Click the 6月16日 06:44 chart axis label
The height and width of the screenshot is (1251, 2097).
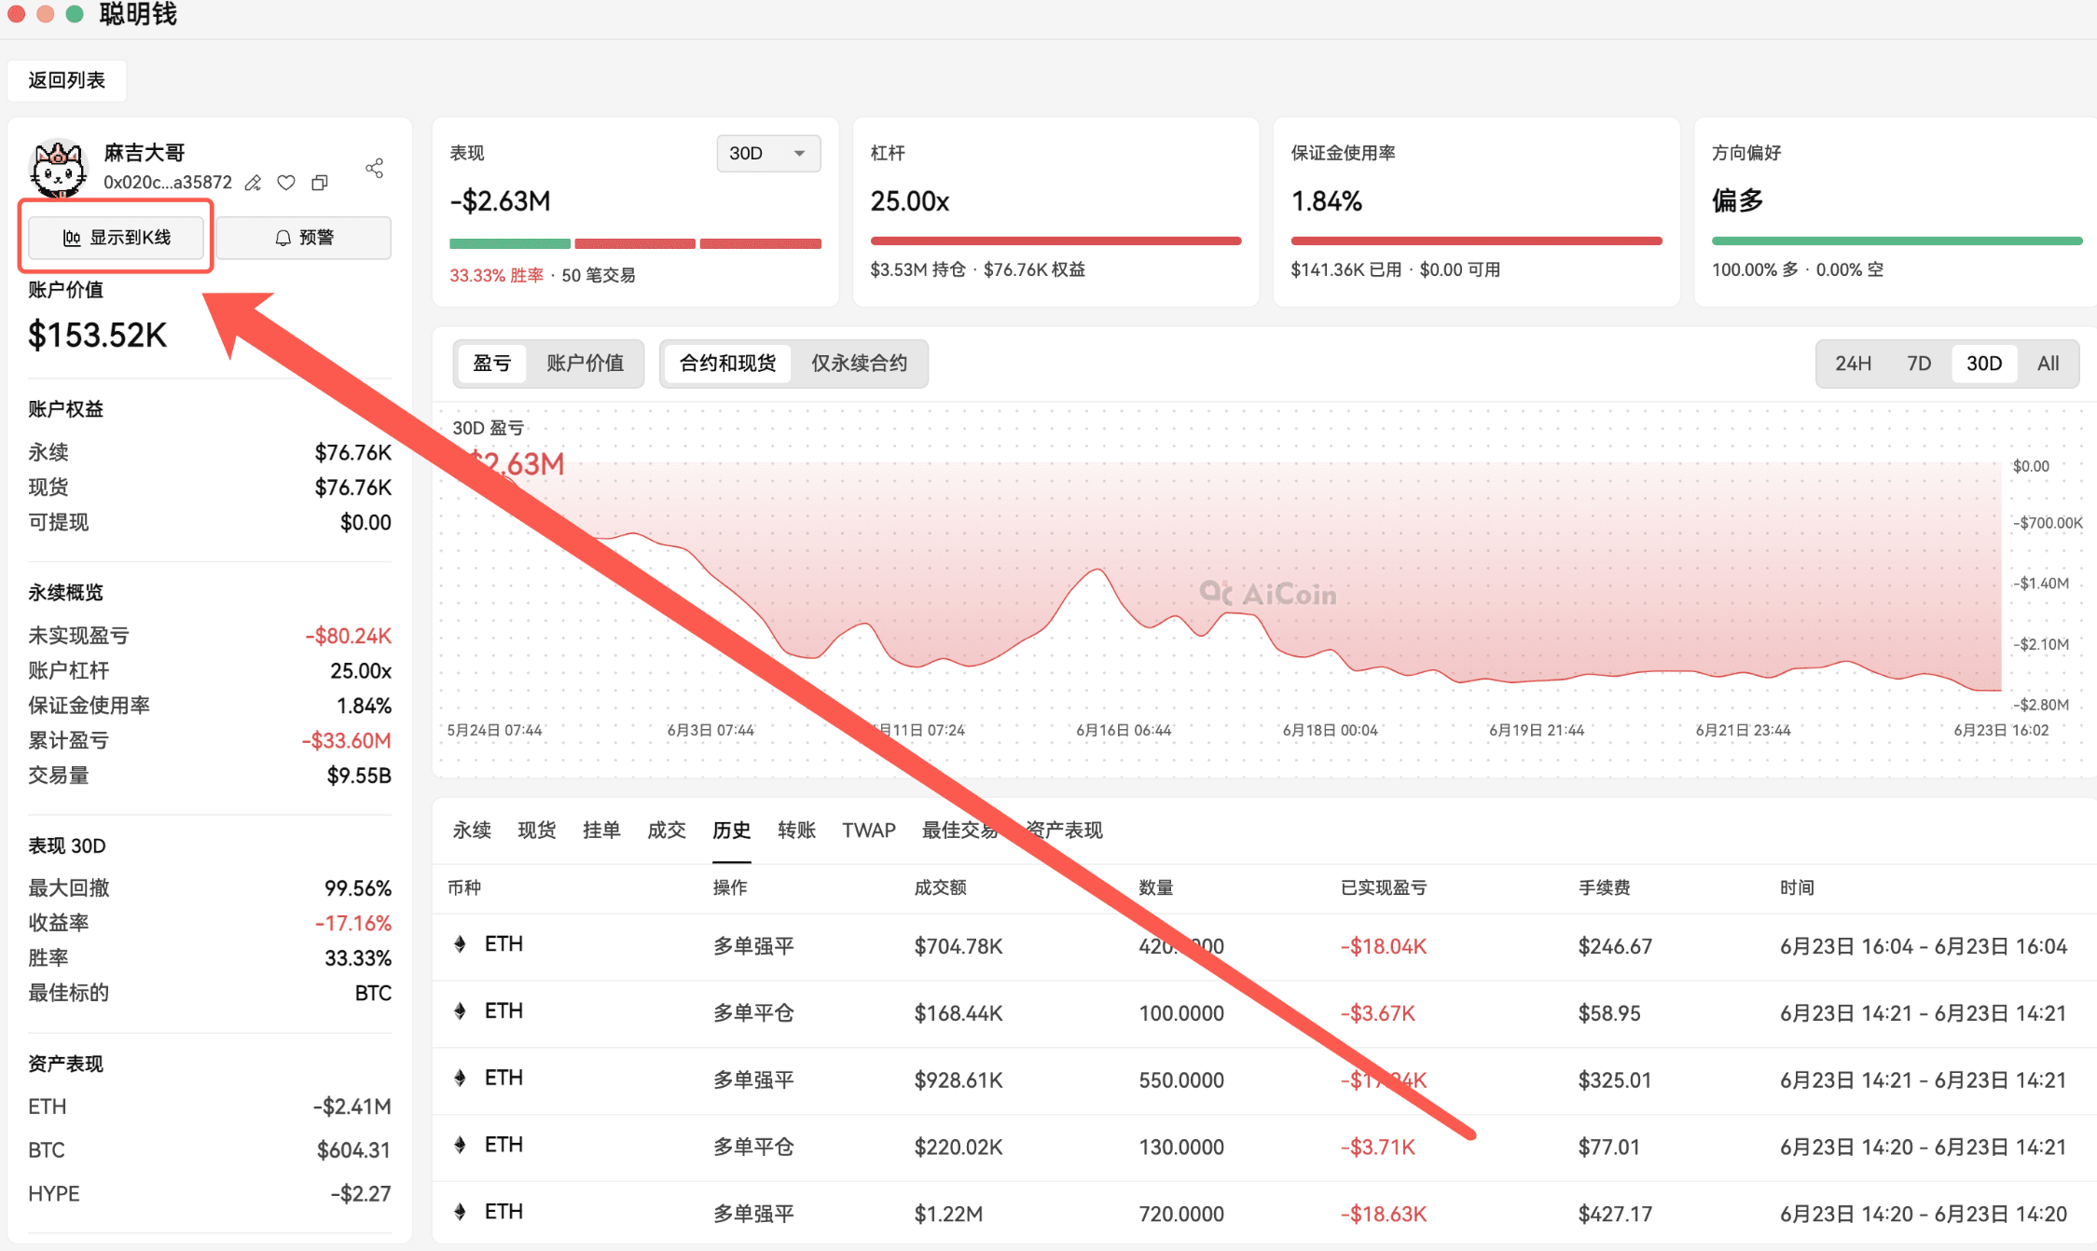pos(1124,730)
